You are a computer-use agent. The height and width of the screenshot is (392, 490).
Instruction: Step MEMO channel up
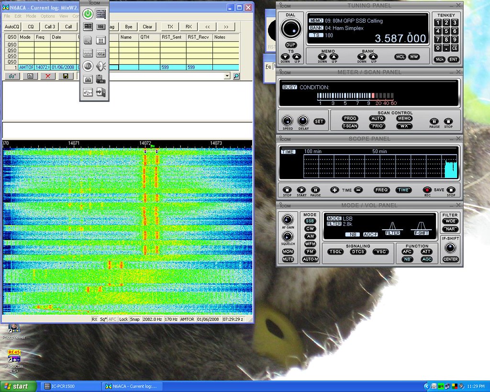point(334,57)
